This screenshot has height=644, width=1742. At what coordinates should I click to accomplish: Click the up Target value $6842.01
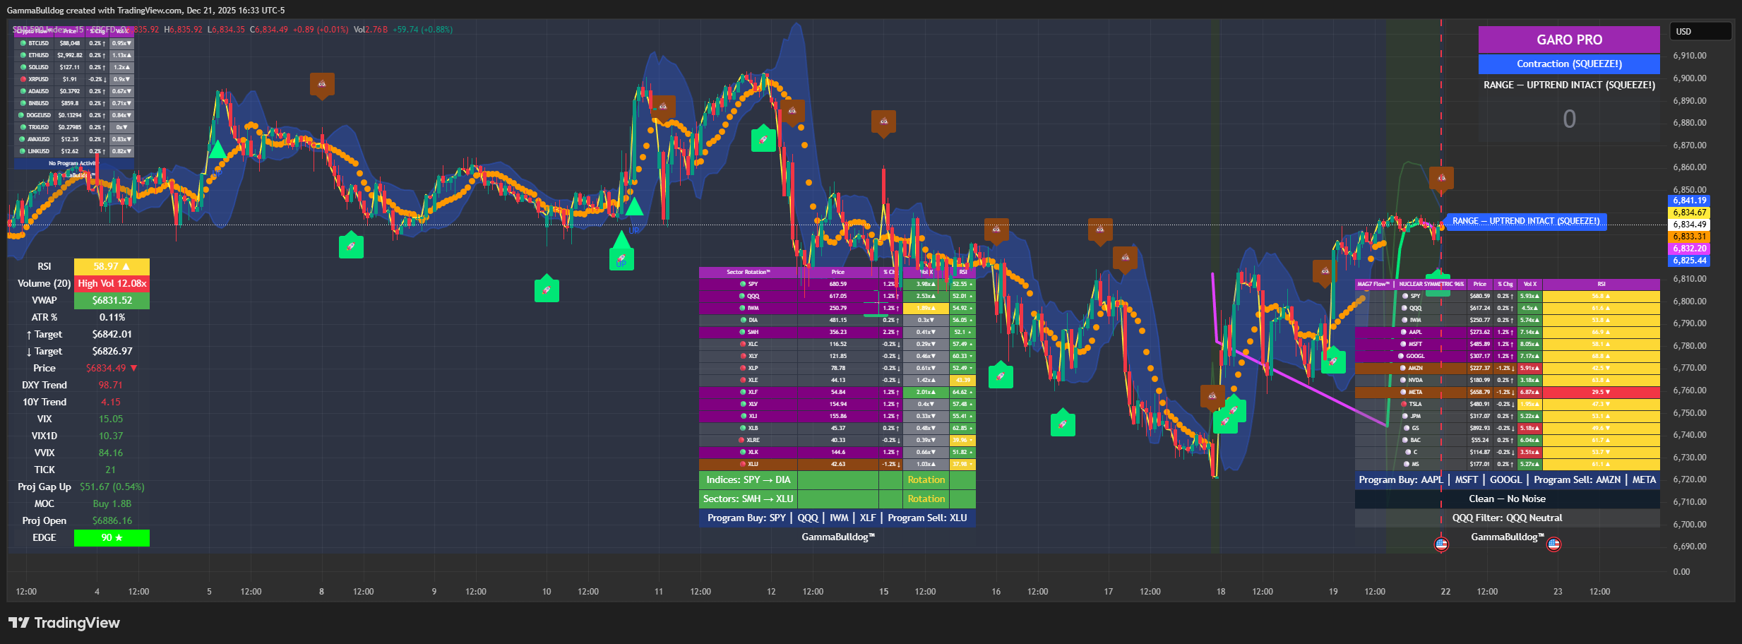(112, 334)
